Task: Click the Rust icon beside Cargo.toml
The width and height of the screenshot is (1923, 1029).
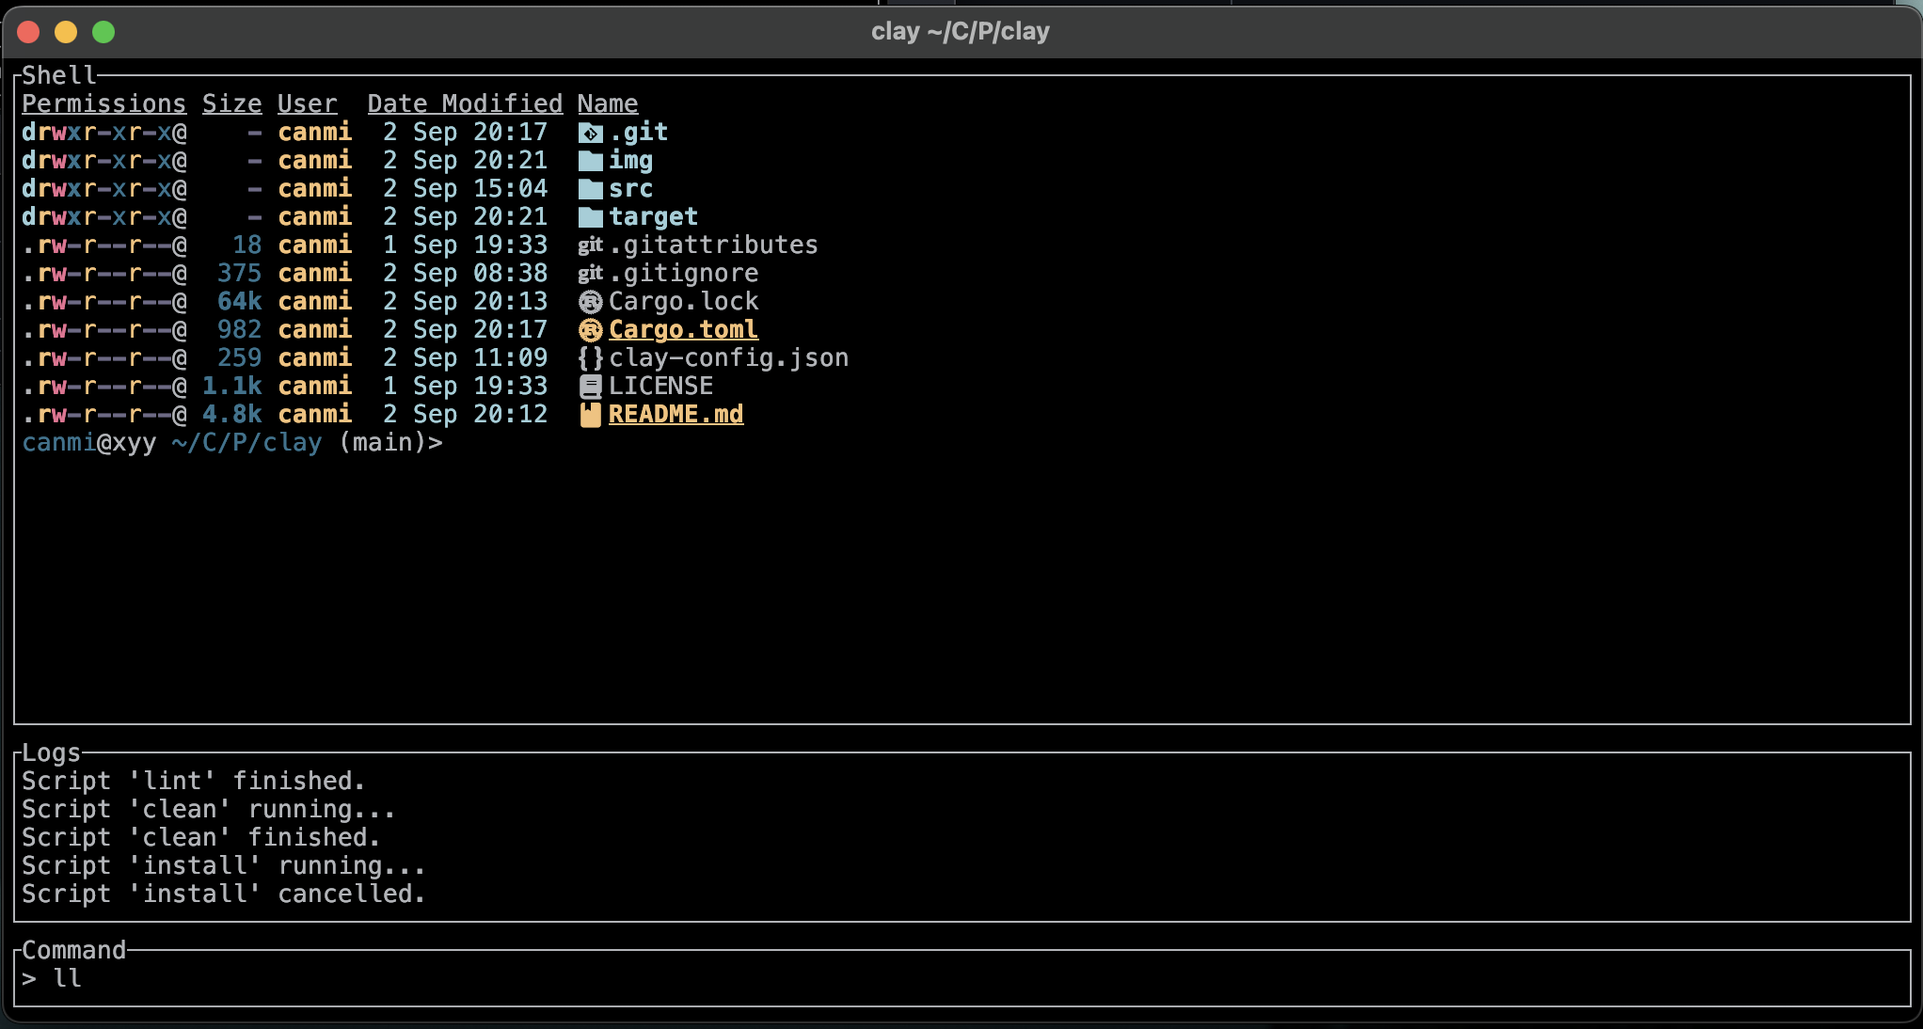Action: click(590, 330)
